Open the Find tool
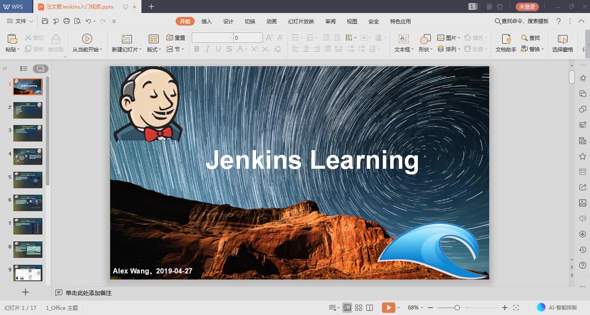 point(529,38)
